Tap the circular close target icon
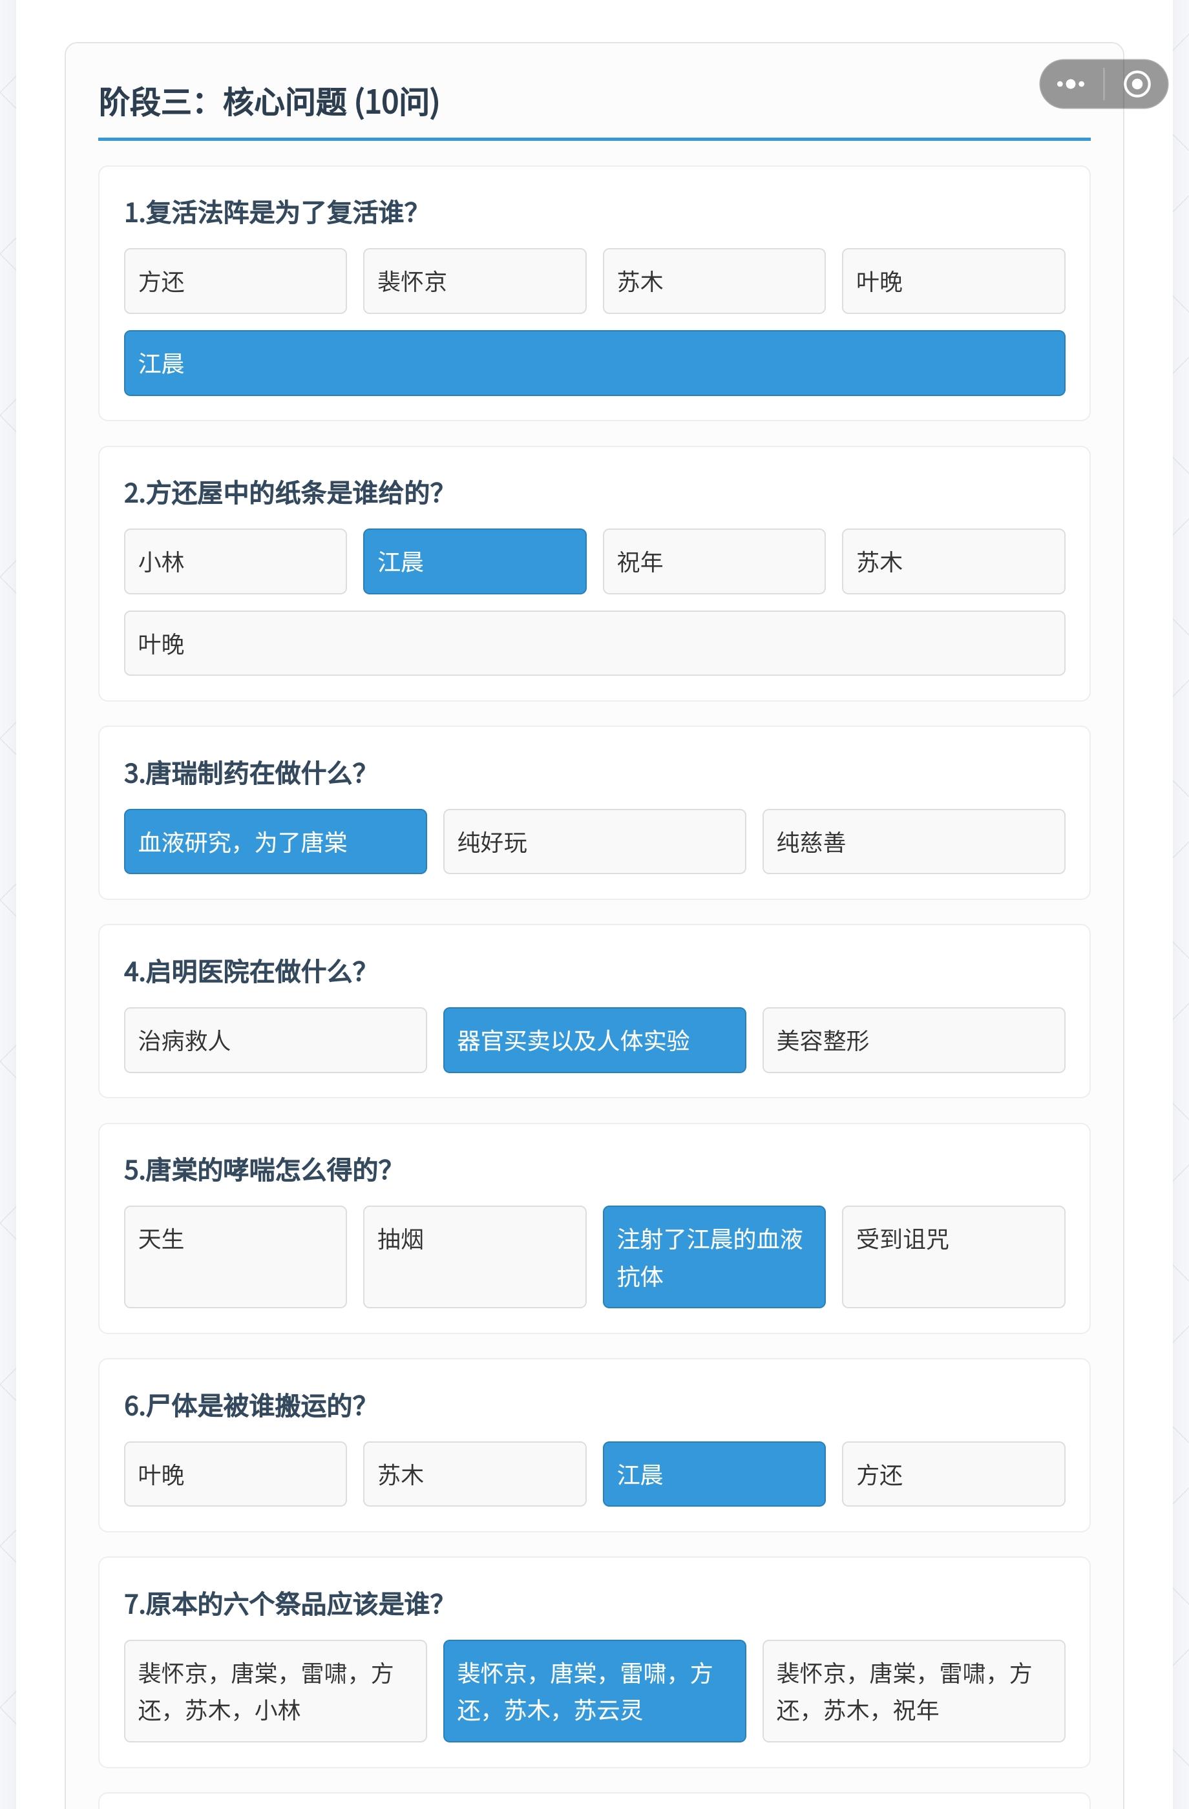 coord(1137,85)
